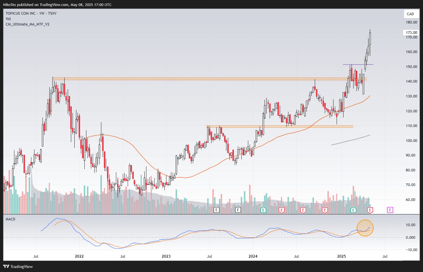
Task: Select the purple horizontal line near 151
Action: pos(358,64)
